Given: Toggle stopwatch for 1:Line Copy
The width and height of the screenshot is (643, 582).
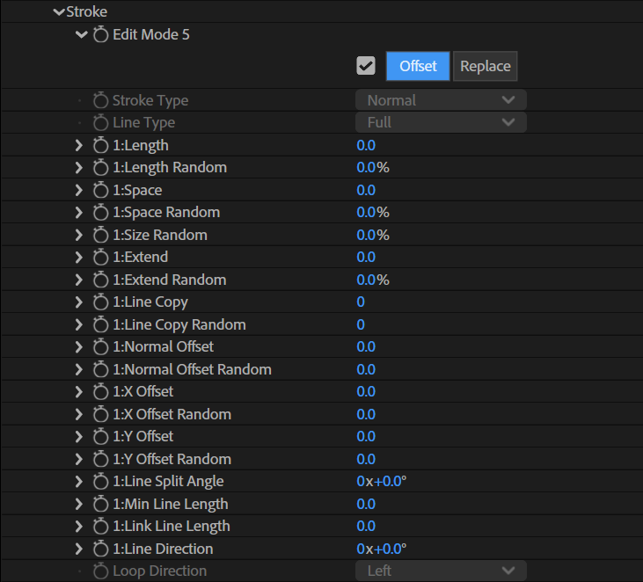Looking at the screenshot, I should click(100, 302).
